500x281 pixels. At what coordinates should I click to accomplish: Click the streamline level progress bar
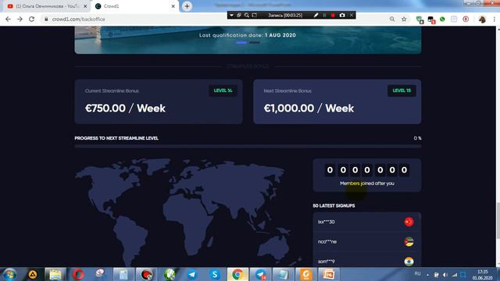(248, 146)
